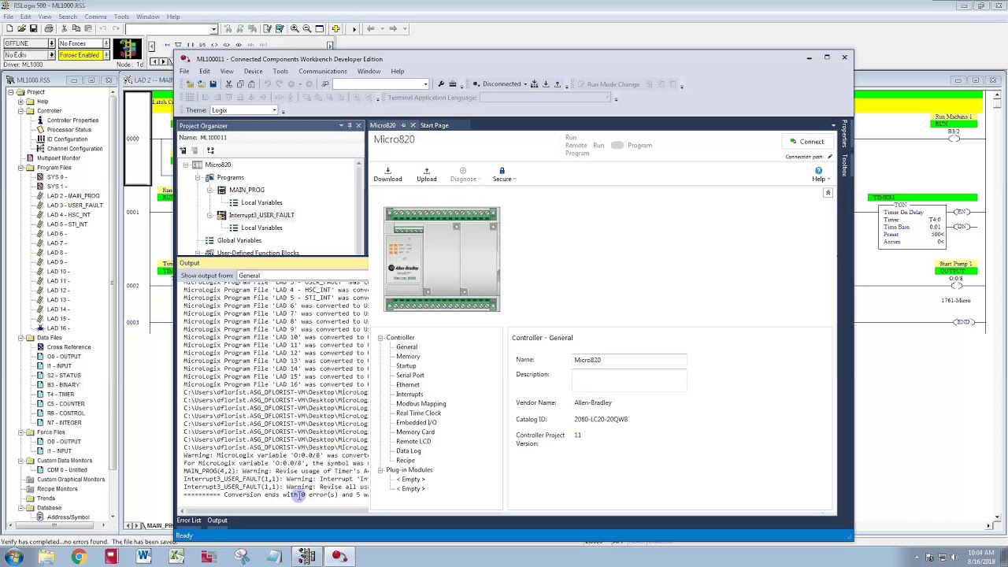Select MAIN_PROG in Project Organizer
This screenshot has height=567, width=1008.
click(x=246, y=190)
